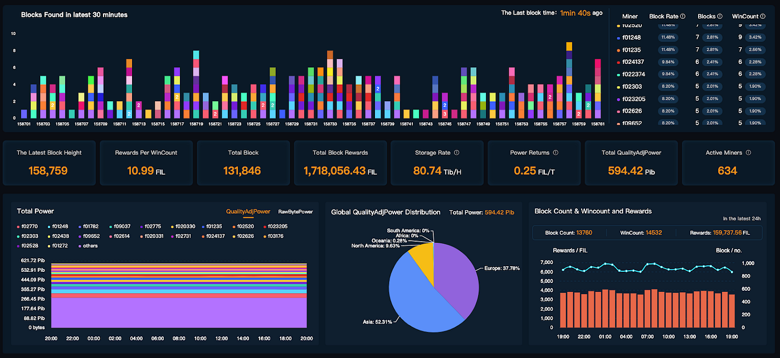
Task: Click the stacked bar for block 158733
Action: pyautogui.click(x=330, y=84)
